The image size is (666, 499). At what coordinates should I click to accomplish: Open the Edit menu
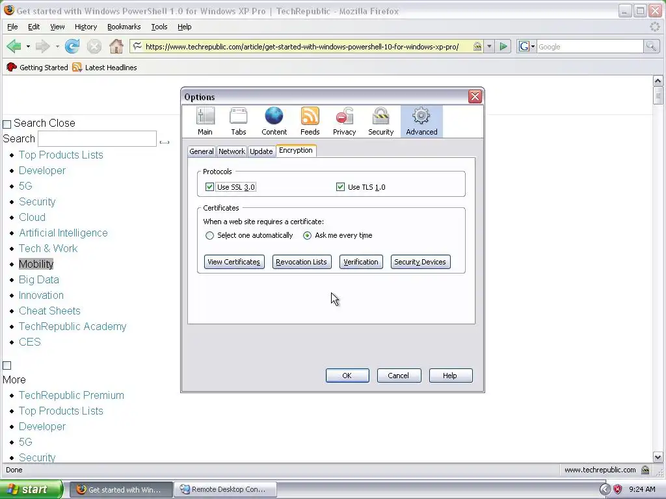click(x=34, y=27)
